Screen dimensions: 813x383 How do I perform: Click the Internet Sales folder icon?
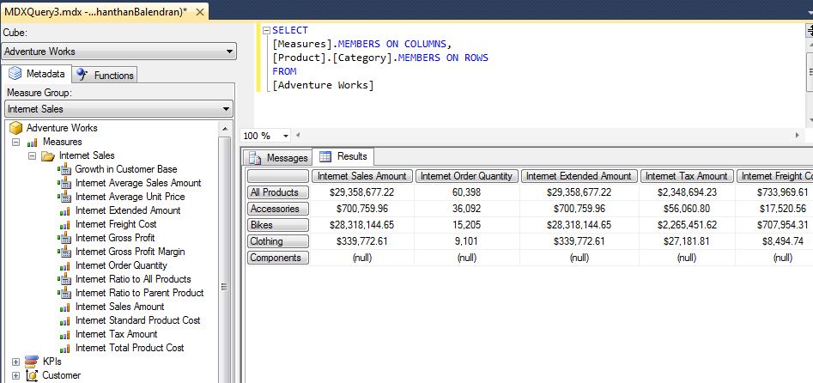pos(48,155)
